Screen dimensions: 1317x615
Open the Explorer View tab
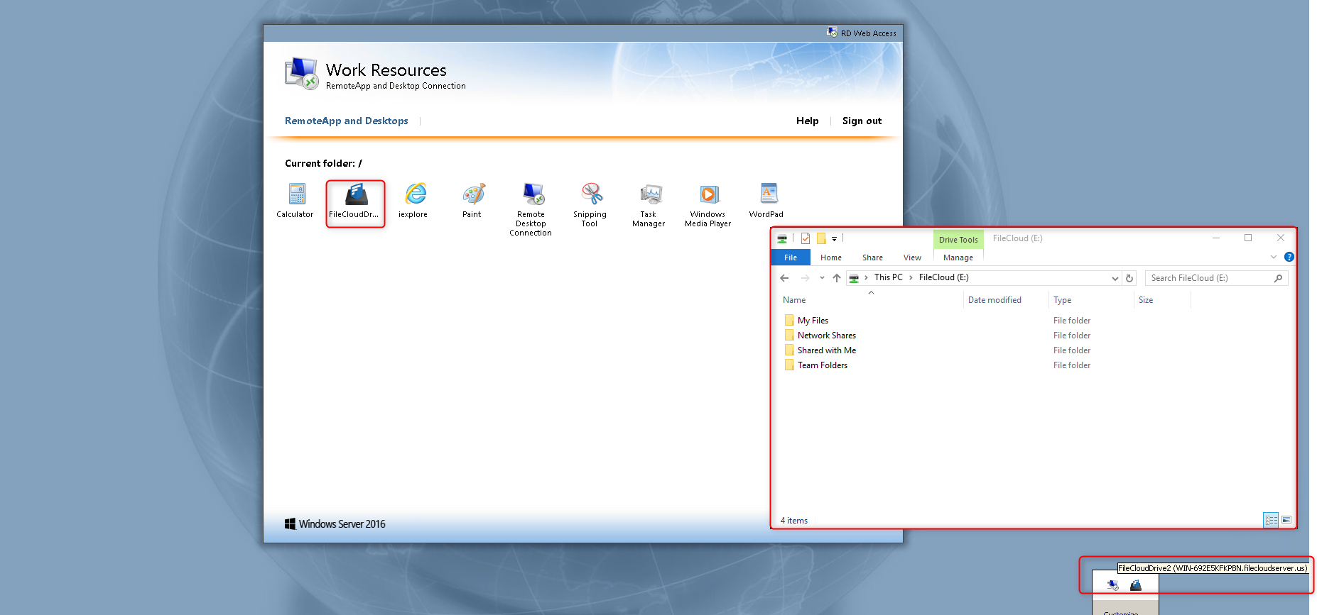click(912, 257)
